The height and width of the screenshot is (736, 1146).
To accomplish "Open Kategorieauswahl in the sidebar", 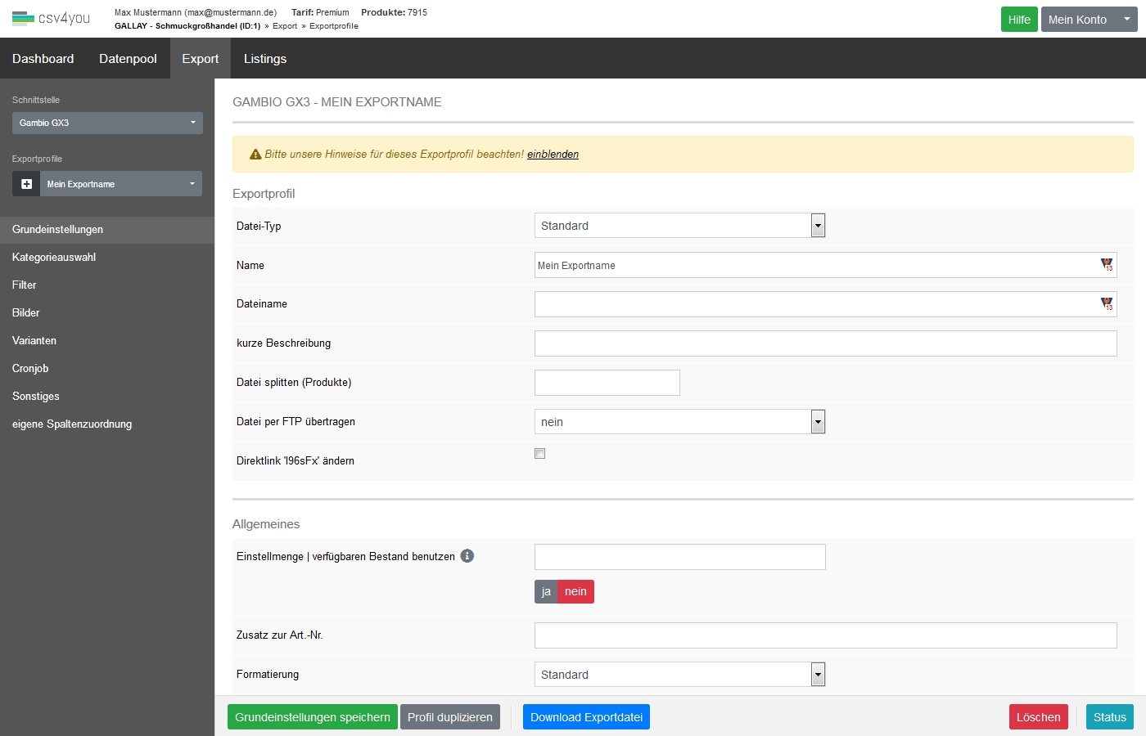I will click(x=54, y=258).
